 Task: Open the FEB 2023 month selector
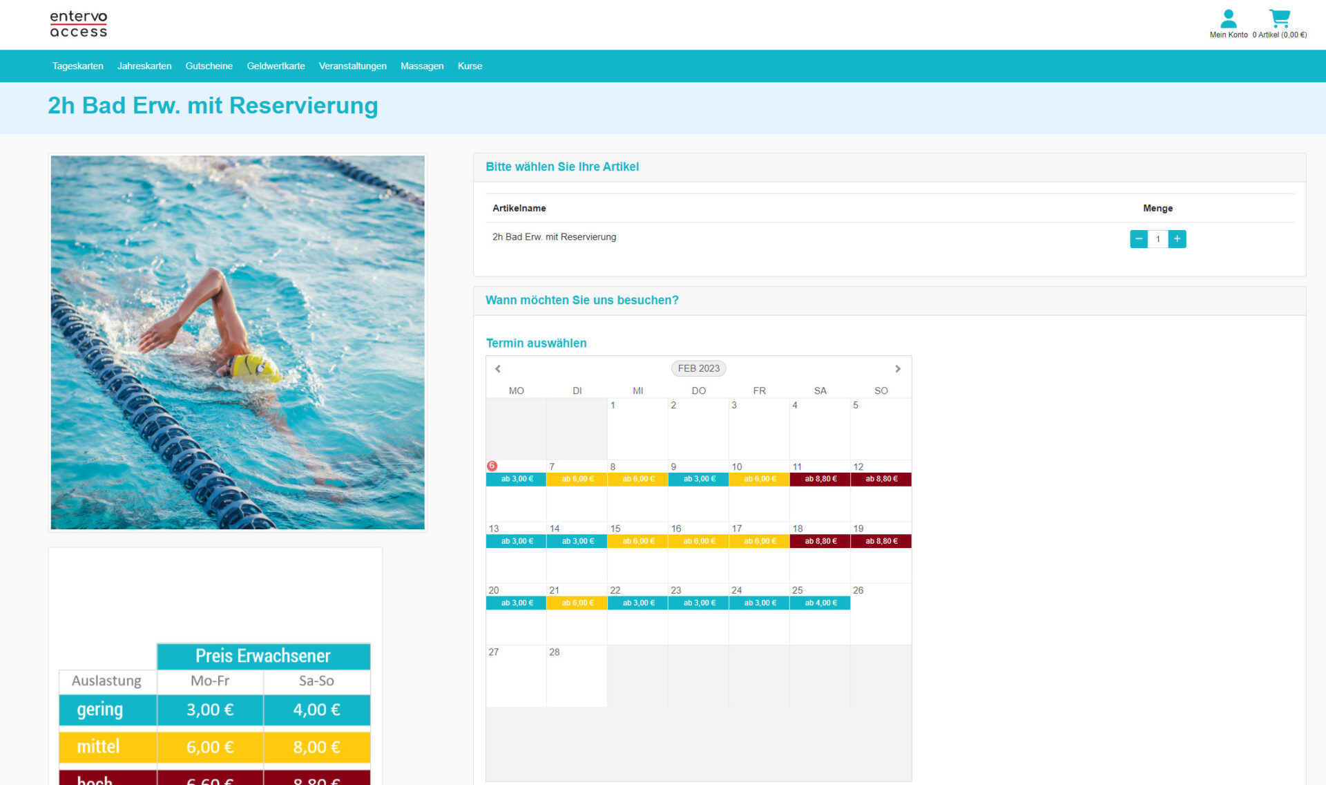698,368
